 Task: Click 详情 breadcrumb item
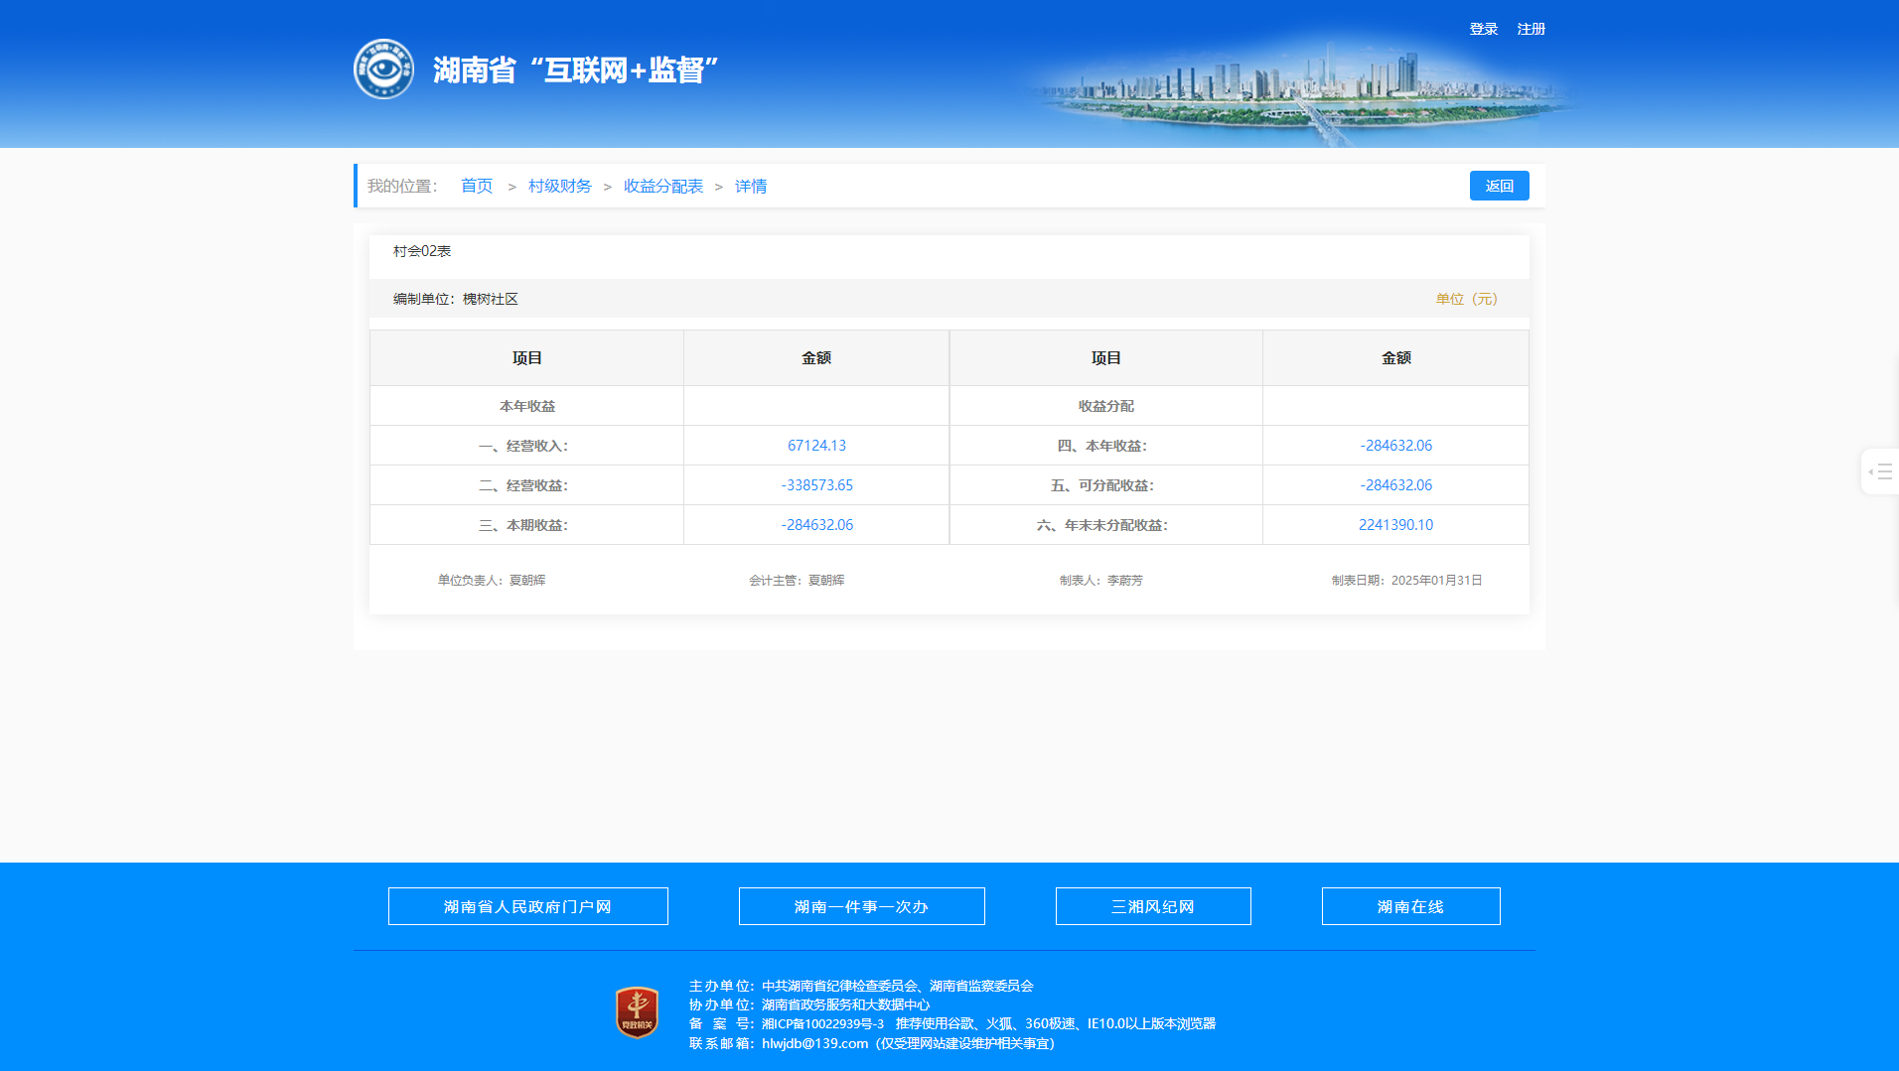tap(751, 186)
